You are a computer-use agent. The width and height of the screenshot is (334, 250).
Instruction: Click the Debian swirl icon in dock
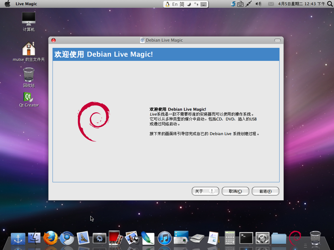tap(295, 238)
